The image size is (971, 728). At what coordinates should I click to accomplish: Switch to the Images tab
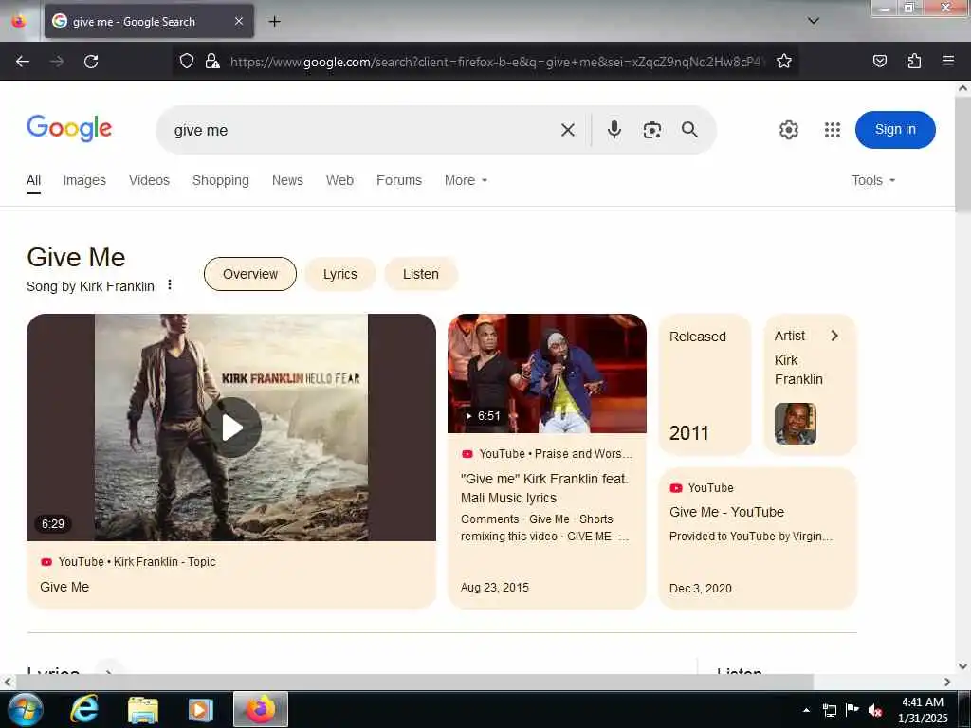pyautogui.click(x=84, y=180)
